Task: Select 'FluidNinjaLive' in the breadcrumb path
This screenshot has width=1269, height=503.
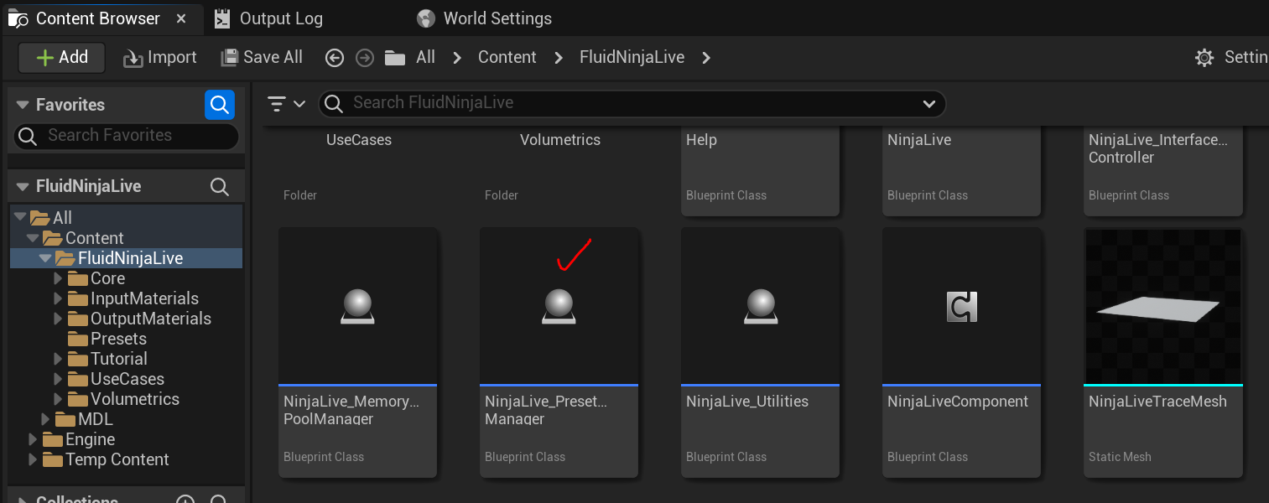Action: (x=632, y=57)
